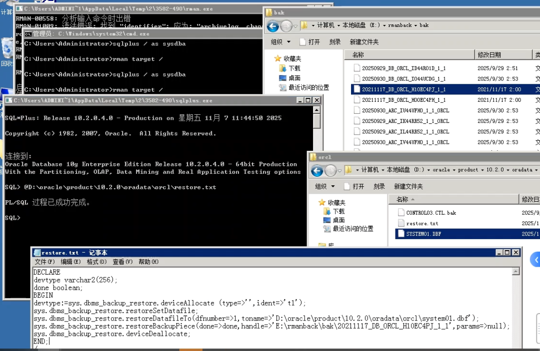Expand arrow after product in orcl address bar

pyautogui.click(x=482, y=170)
